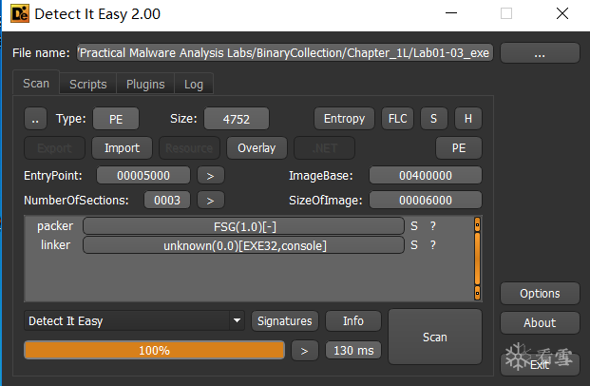
Task: Select the packer result FSG(1.0)[-]
Action: point(244,226)
